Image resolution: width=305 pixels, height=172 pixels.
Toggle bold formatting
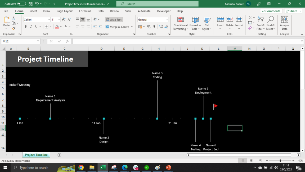(x=25, y=27)
